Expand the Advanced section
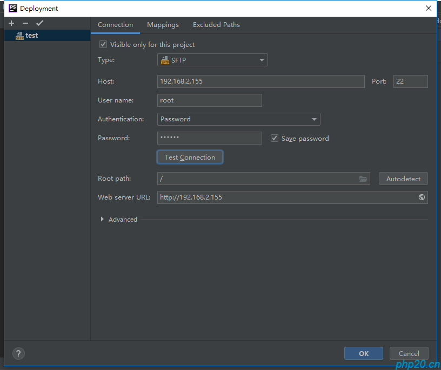Image resolution: width=441 pixels, height=370 pixels. click(102, 219)
